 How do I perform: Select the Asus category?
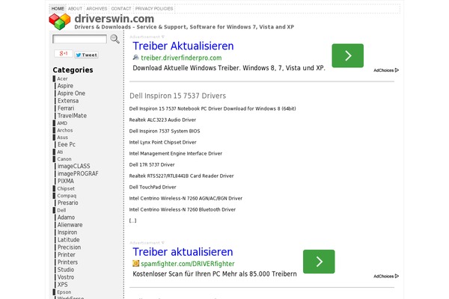click(62, 138)
